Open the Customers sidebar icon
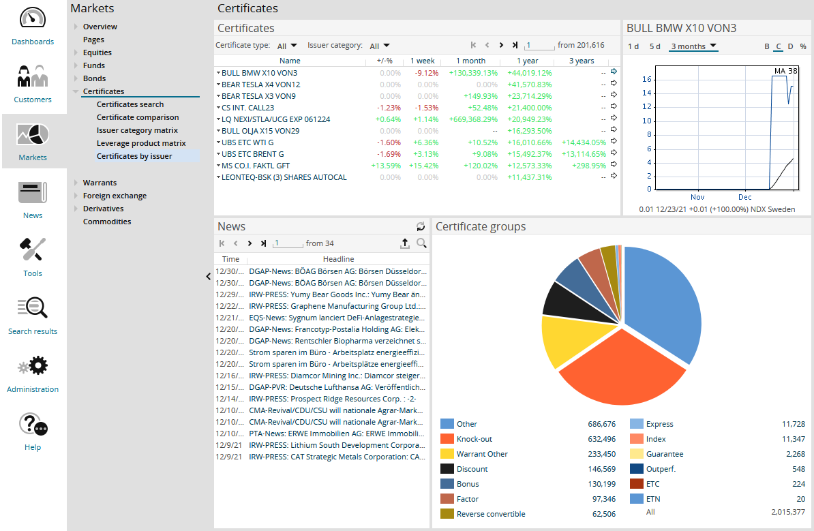814x531 pixels. (32, 76)
